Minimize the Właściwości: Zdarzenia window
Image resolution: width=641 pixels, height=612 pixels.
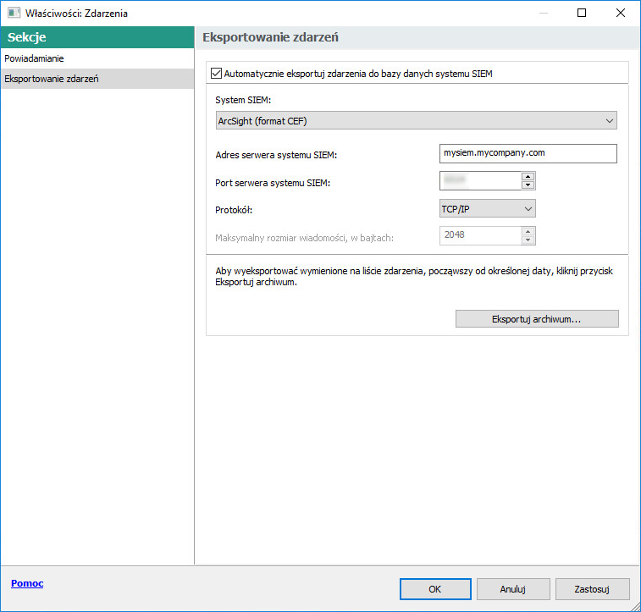(x=543, y=14)
